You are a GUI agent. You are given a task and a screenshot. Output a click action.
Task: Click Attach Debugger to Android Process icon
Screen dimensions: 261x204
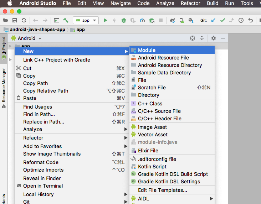152,20
